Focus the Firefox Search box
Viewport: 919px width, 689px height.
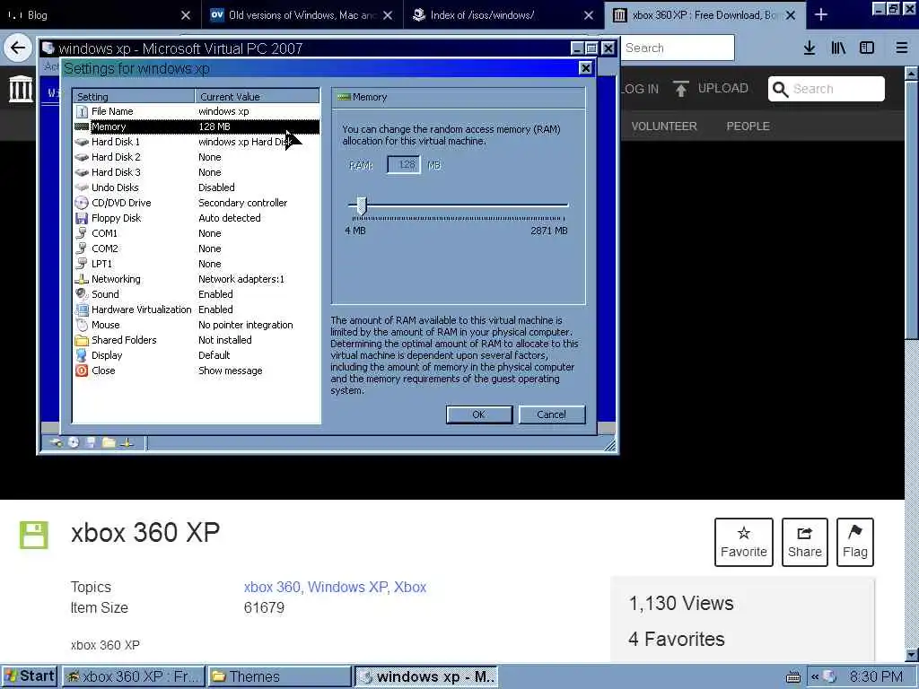pyautogui.click(x=678, y=48)
